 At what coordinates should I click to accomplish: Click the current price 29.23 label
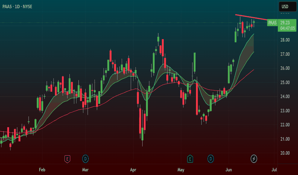click(285, 23)
